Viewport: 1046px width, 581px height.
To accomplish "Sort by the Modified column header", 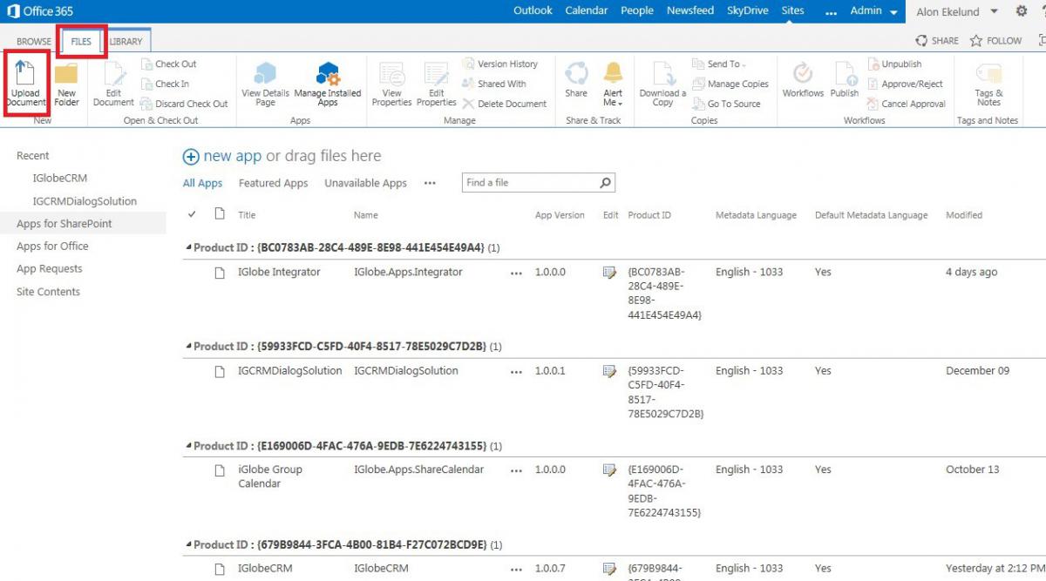I will click(964, 215).
